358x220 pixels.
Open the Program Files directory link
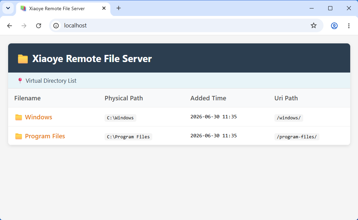(x=45, y=136)
